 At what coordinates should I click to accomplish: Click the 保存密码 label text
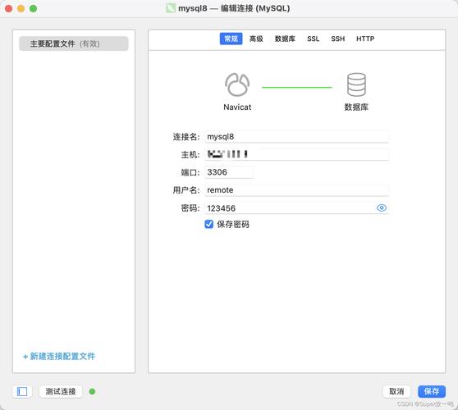233,224
